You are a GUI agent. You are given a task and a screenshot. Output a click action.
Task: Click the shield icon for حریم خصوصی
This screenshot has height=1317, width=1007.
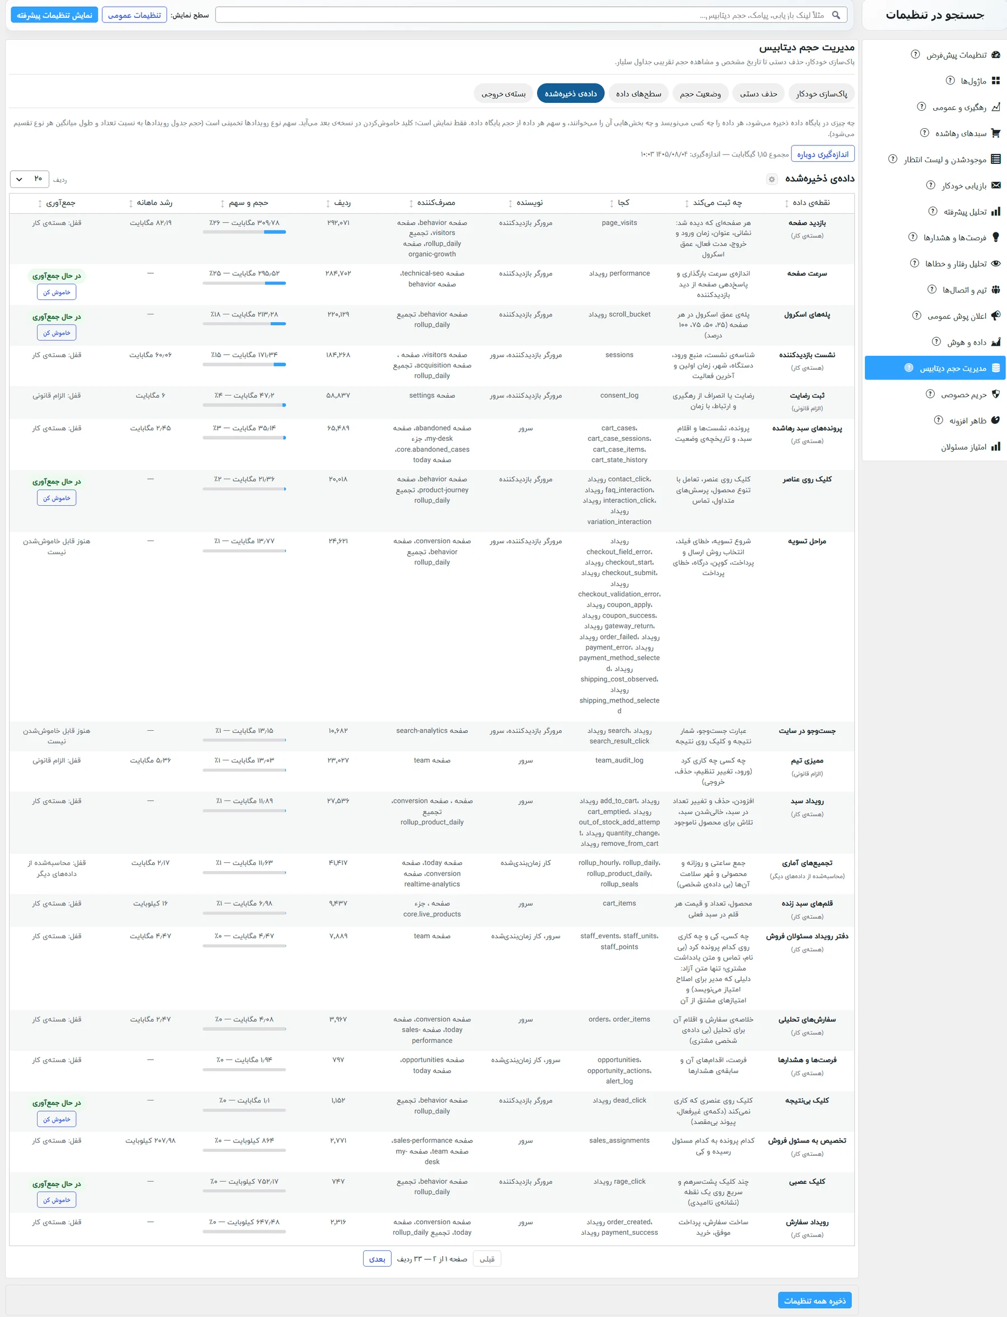996,394
